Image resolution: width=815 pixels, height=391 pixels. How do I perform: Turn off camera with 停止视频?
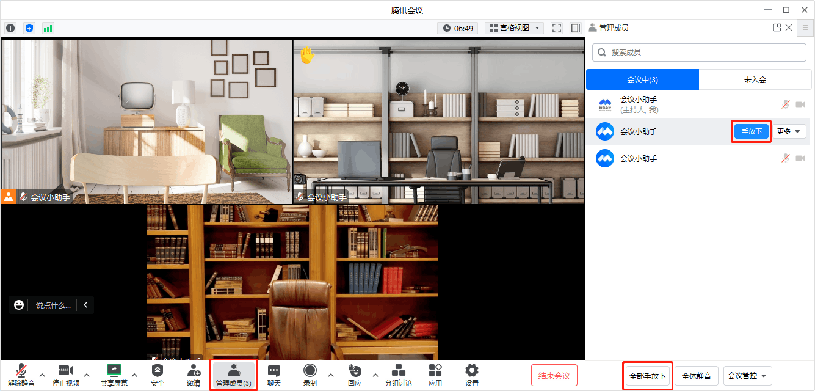[66, 375]
